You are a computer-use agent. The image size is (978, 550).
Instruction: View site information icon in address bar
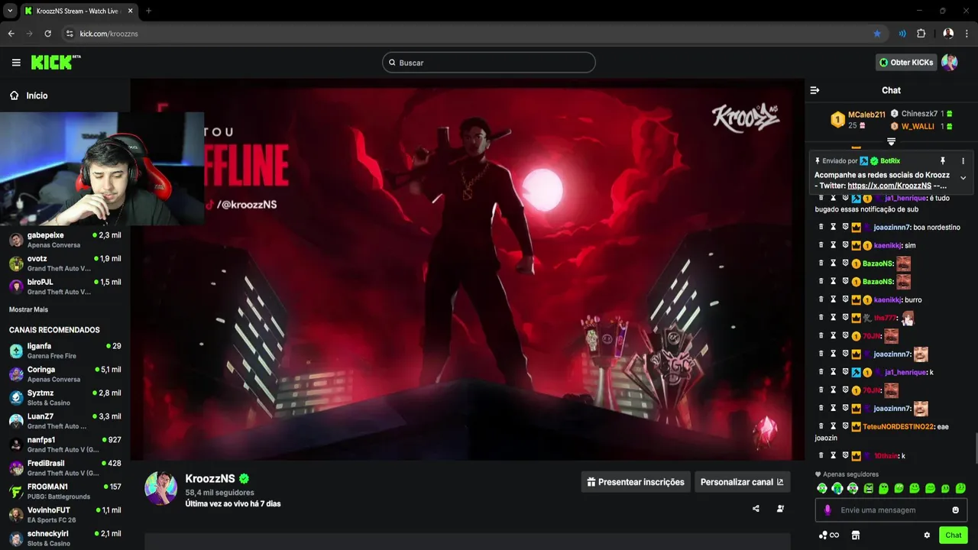coord(70,34)
